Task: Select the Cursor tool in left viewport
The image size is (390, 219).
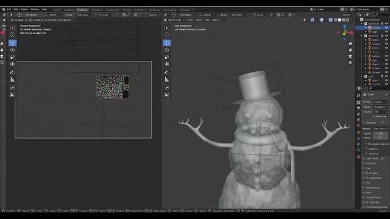Action: point(12,35)
